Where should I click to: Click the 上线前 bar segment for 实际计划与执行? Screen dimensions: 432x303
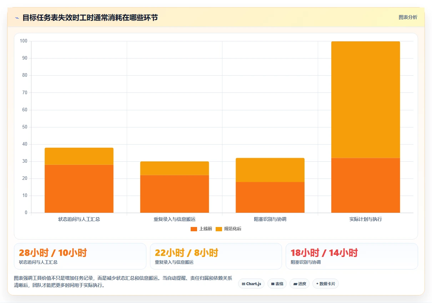pyautogui.click(x=366, y=185)
